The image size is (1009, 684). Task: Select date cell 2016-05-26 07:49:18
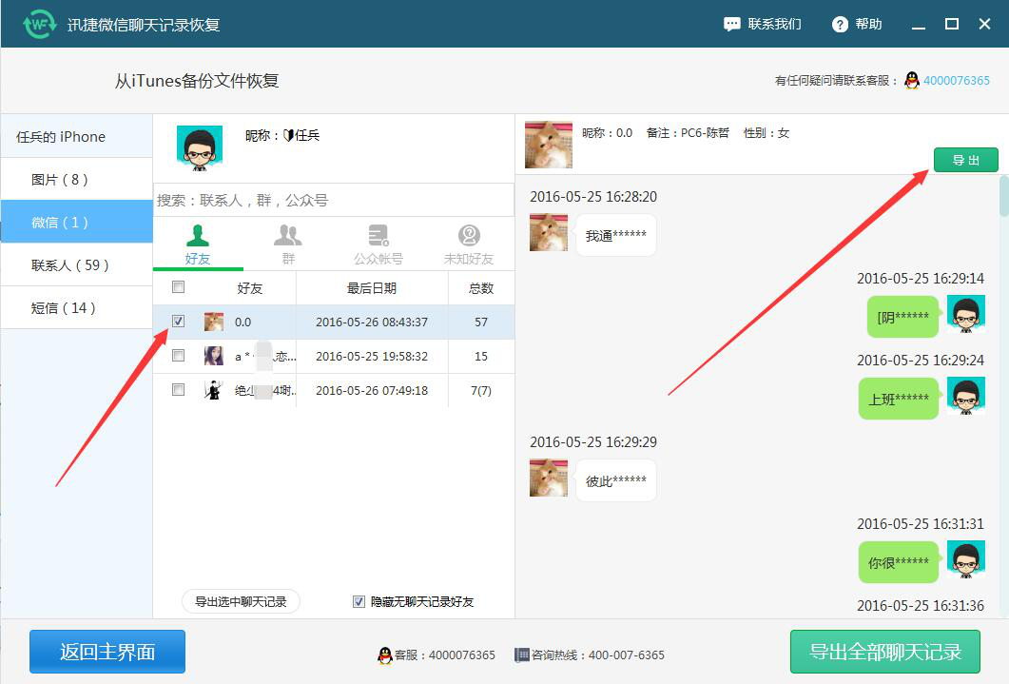click(x=372, y=390)
